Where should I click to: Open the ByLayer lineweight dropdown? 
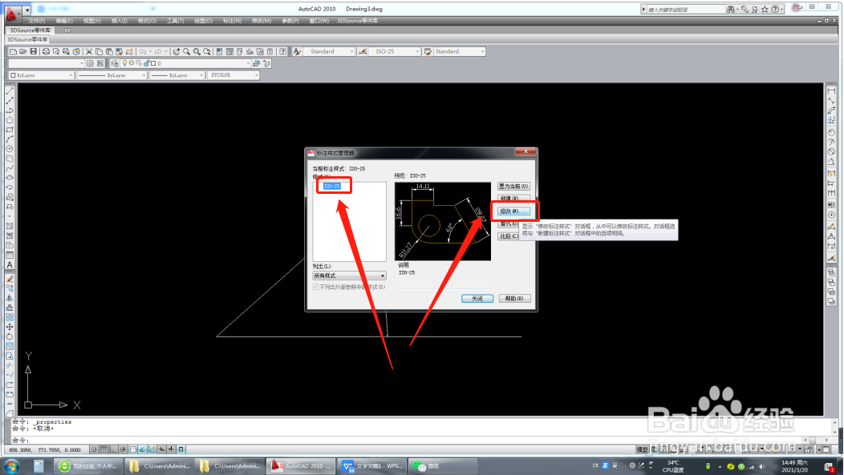pos(177,75)
